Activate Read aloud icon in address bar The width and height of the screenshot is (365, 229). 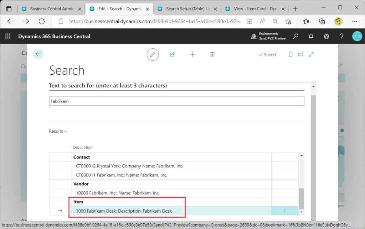point(262,21)
